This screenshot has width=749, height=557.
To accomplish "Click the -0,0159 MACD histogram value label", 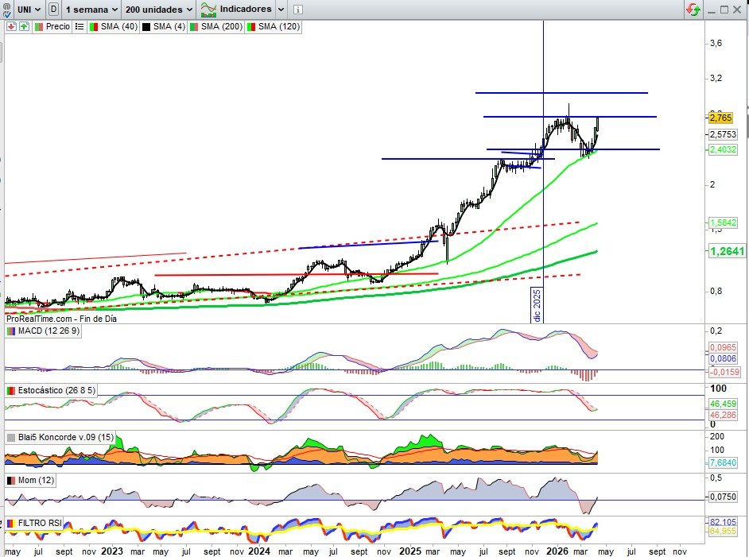I will pos(724,372).
